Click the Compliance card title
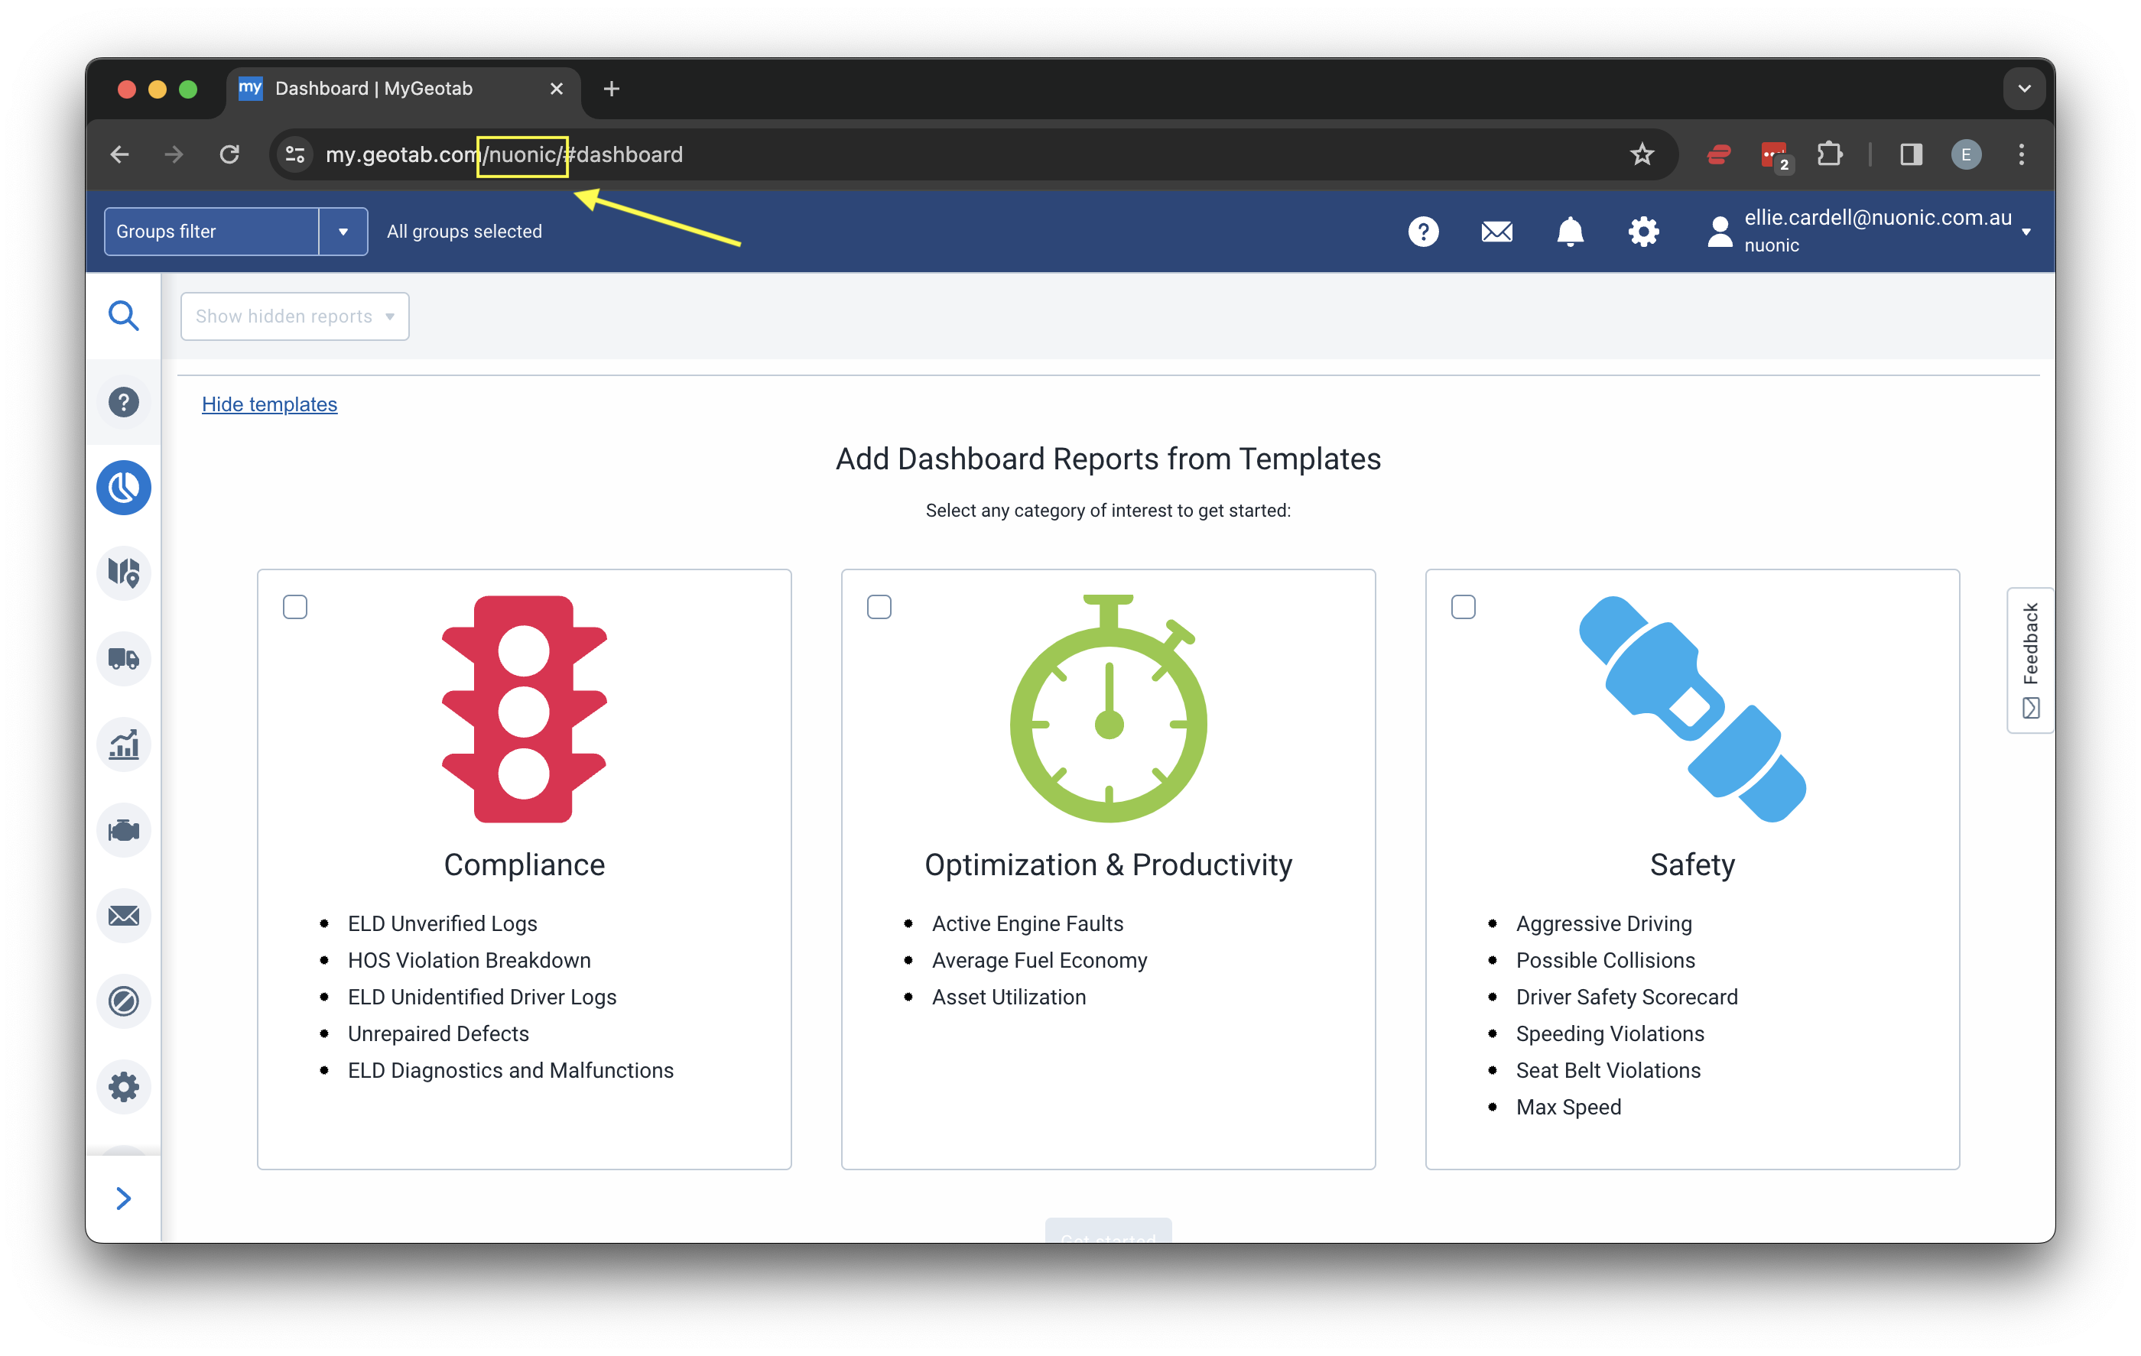The width and height of the screenshot is (2141, 1356). (524, 864)
